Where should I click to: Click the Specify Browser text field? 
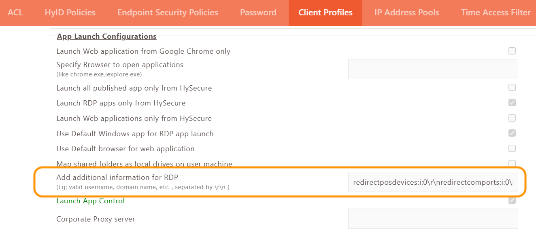pyautogui.click(x=433, y=69)
